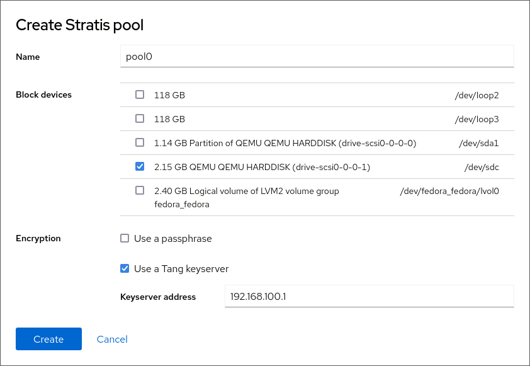Viewport: 530px width, 366px height.
Task: Click the 2.40 GB Logical volume description
Action: tap(246, 191)
